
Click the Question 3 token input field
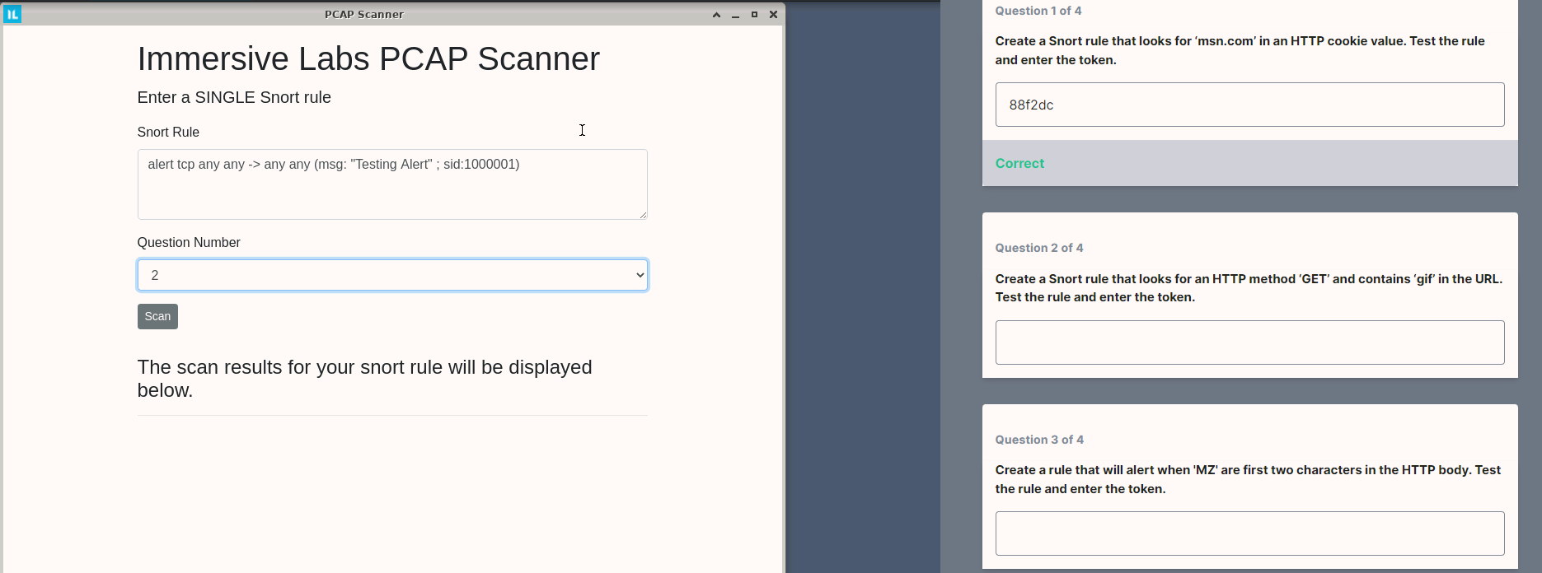(x=1249, y=533)
